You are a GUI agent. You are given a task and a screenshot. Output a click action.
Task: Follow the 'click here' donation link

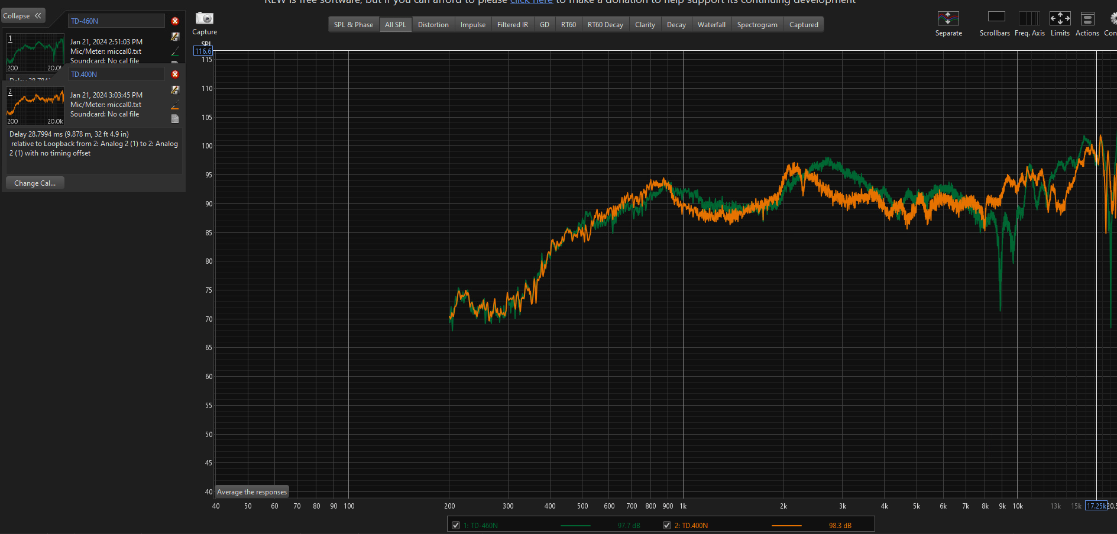click(531, 2)
